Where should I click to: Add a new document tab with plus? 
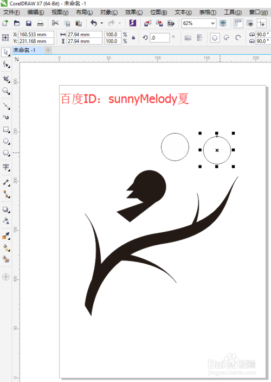(48, 50)
